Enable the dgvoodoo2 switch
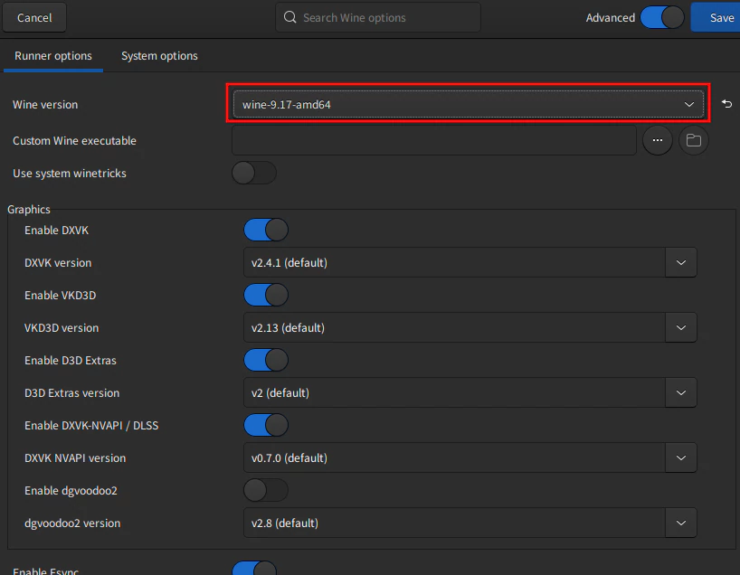740x575 pixels. (266, 490)
